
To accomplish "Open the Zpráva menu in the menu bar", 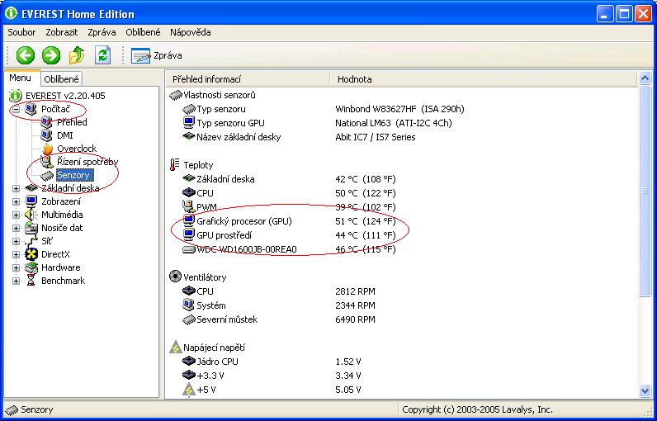I will (x=102, y=32).
